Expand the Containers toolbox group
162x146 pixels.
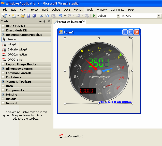[x=3, y=77]
